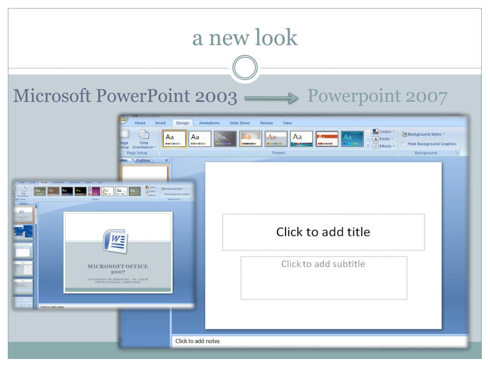Click 'Click to add subtitle' placeholder
490x367 pixels.
point(324,278)
